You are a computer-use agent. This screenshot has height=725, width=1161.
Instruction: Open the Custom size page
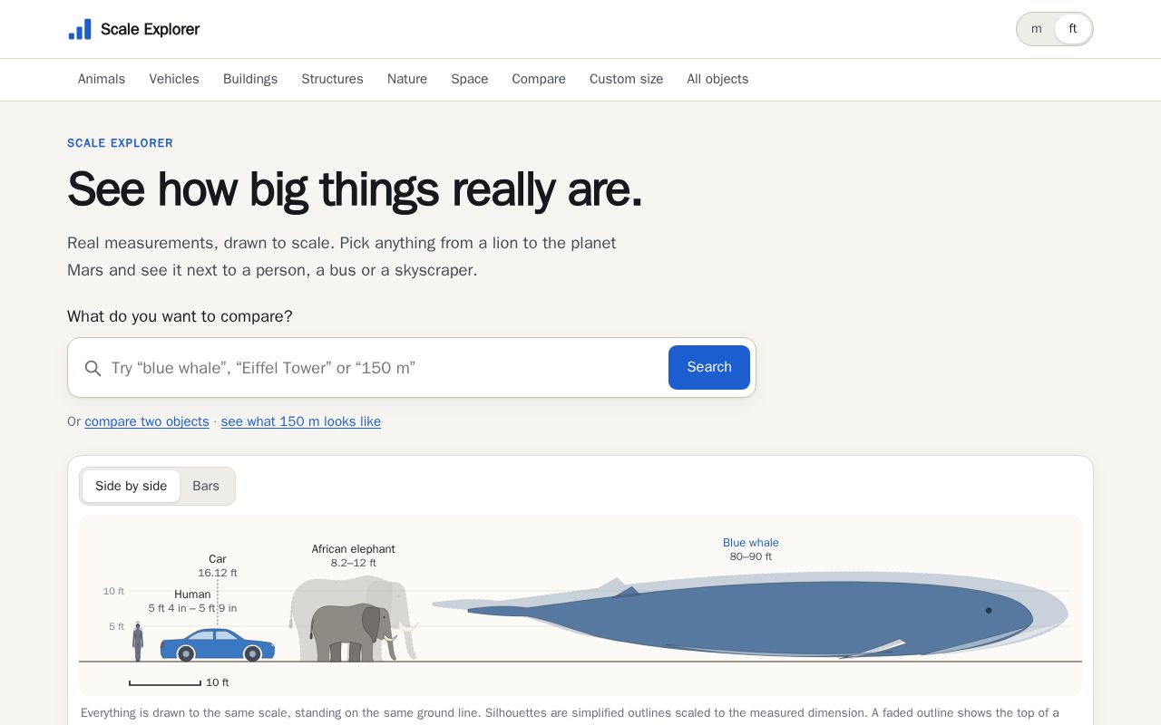pyautogui.click(x=627, y=79)
